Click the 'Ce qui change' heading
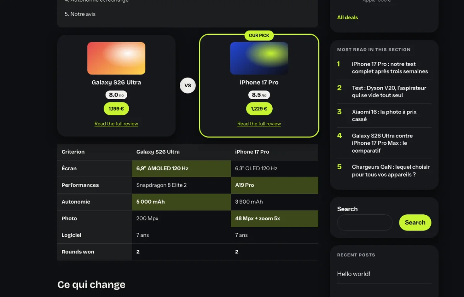 click(91, 285)
